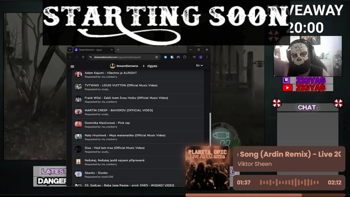This screenshot has width=350, height=197.
Task: Click TVTWIXX song thumbnail
Action: 78,87
